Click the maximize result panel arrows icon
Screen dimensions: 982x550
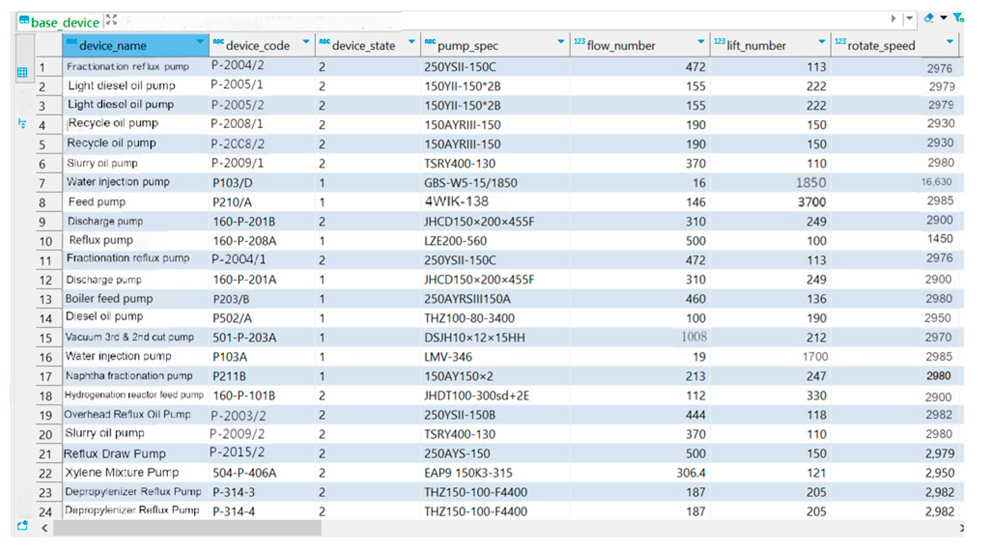[112, 19]
